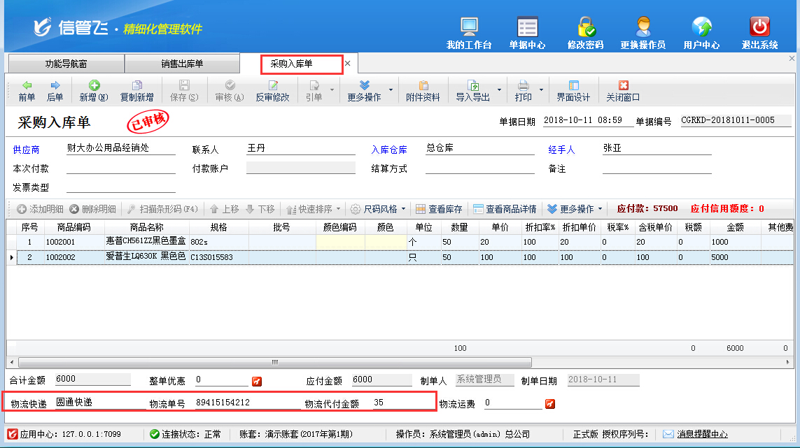800x448 pixels.
Task: Open 单据中心 icon
Action: coord(527,33)
